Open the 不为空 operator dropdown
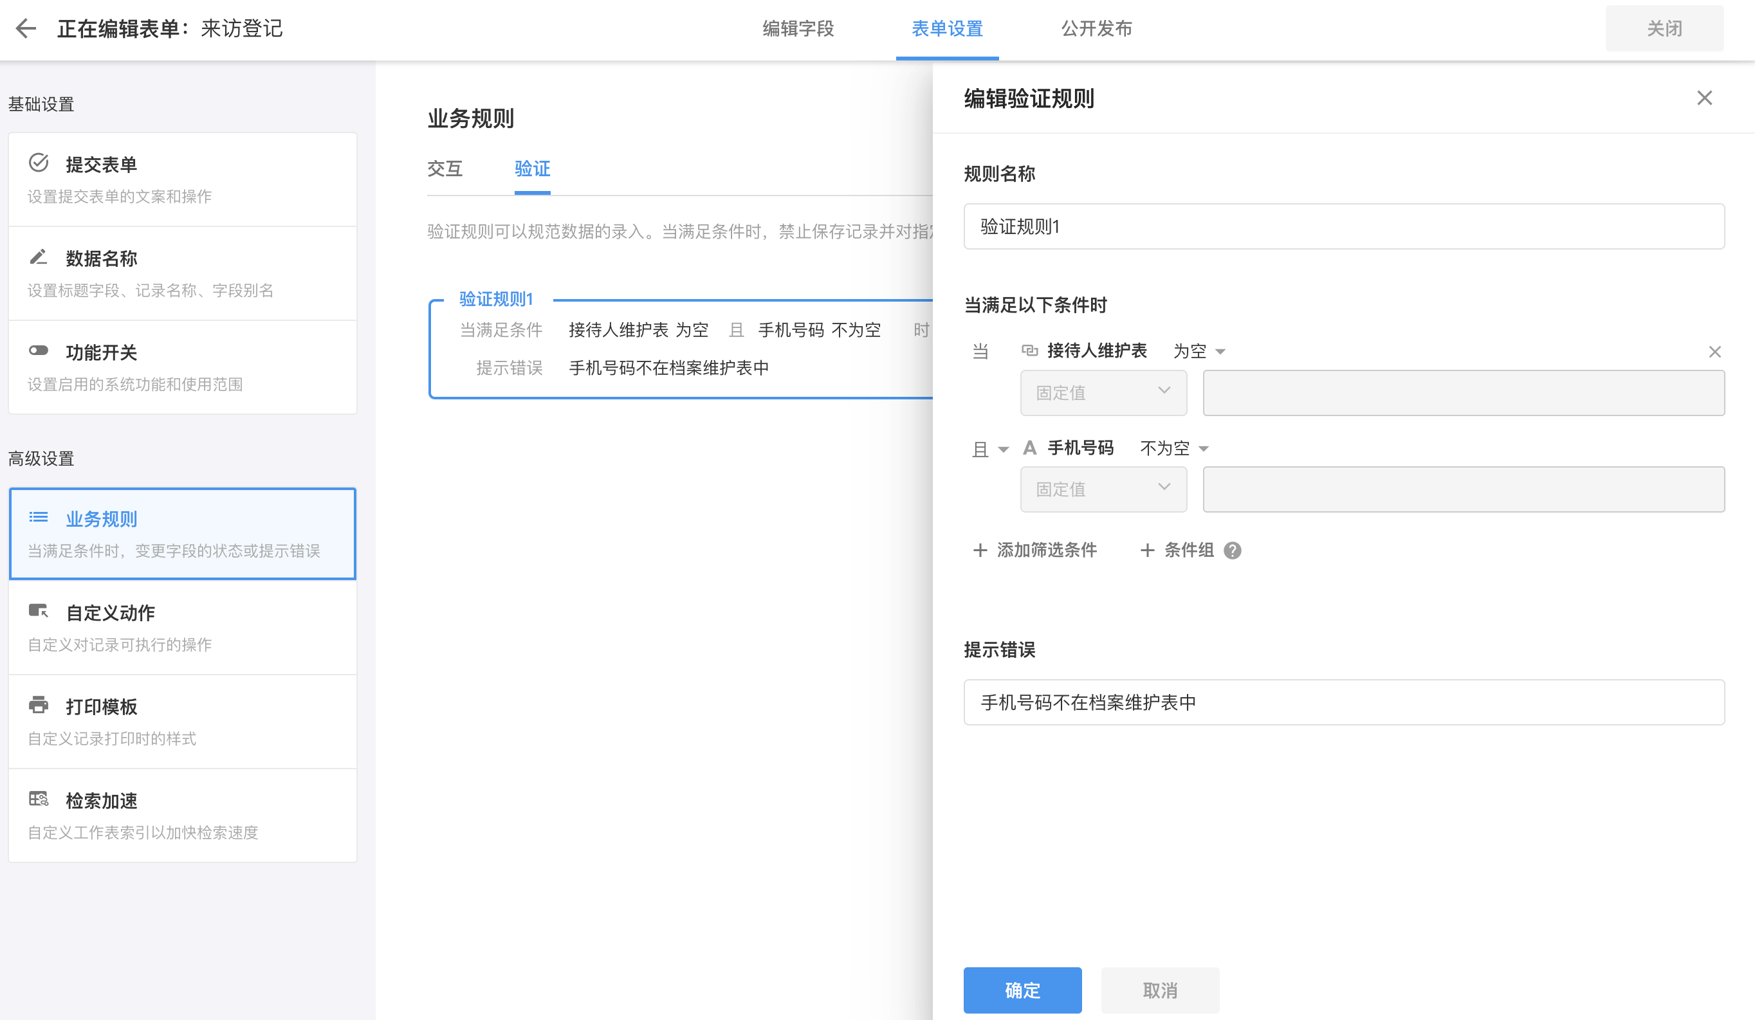This screenshot has height=1020, width=1755. tap(1174, 448)
